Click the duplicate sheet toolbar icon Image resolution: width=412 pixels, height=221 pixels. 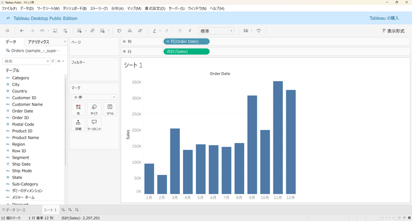coord(92,31)
